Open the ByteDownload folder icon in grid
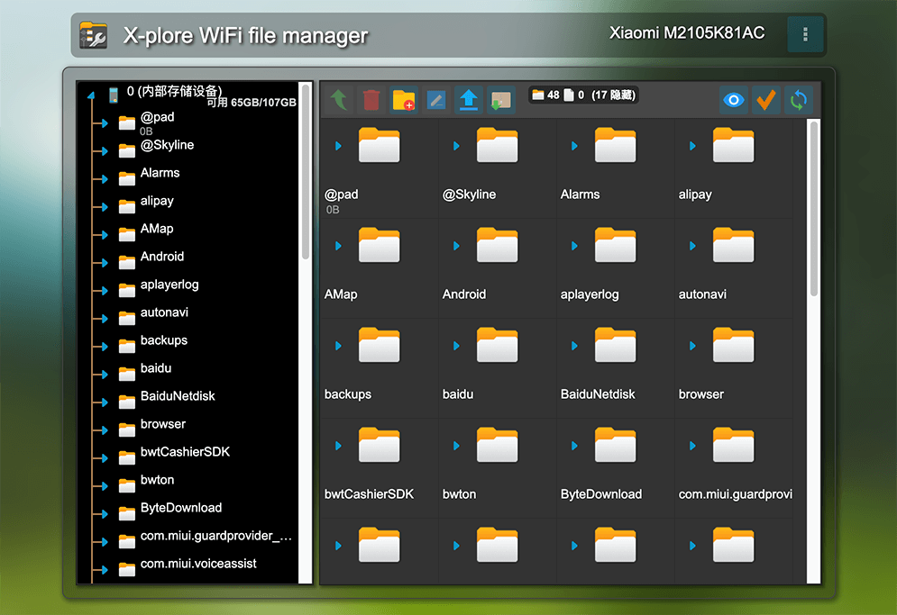897x615 pixels. tap(615, 445)
